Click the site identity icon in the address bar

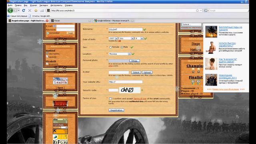[x=48, y=10]
